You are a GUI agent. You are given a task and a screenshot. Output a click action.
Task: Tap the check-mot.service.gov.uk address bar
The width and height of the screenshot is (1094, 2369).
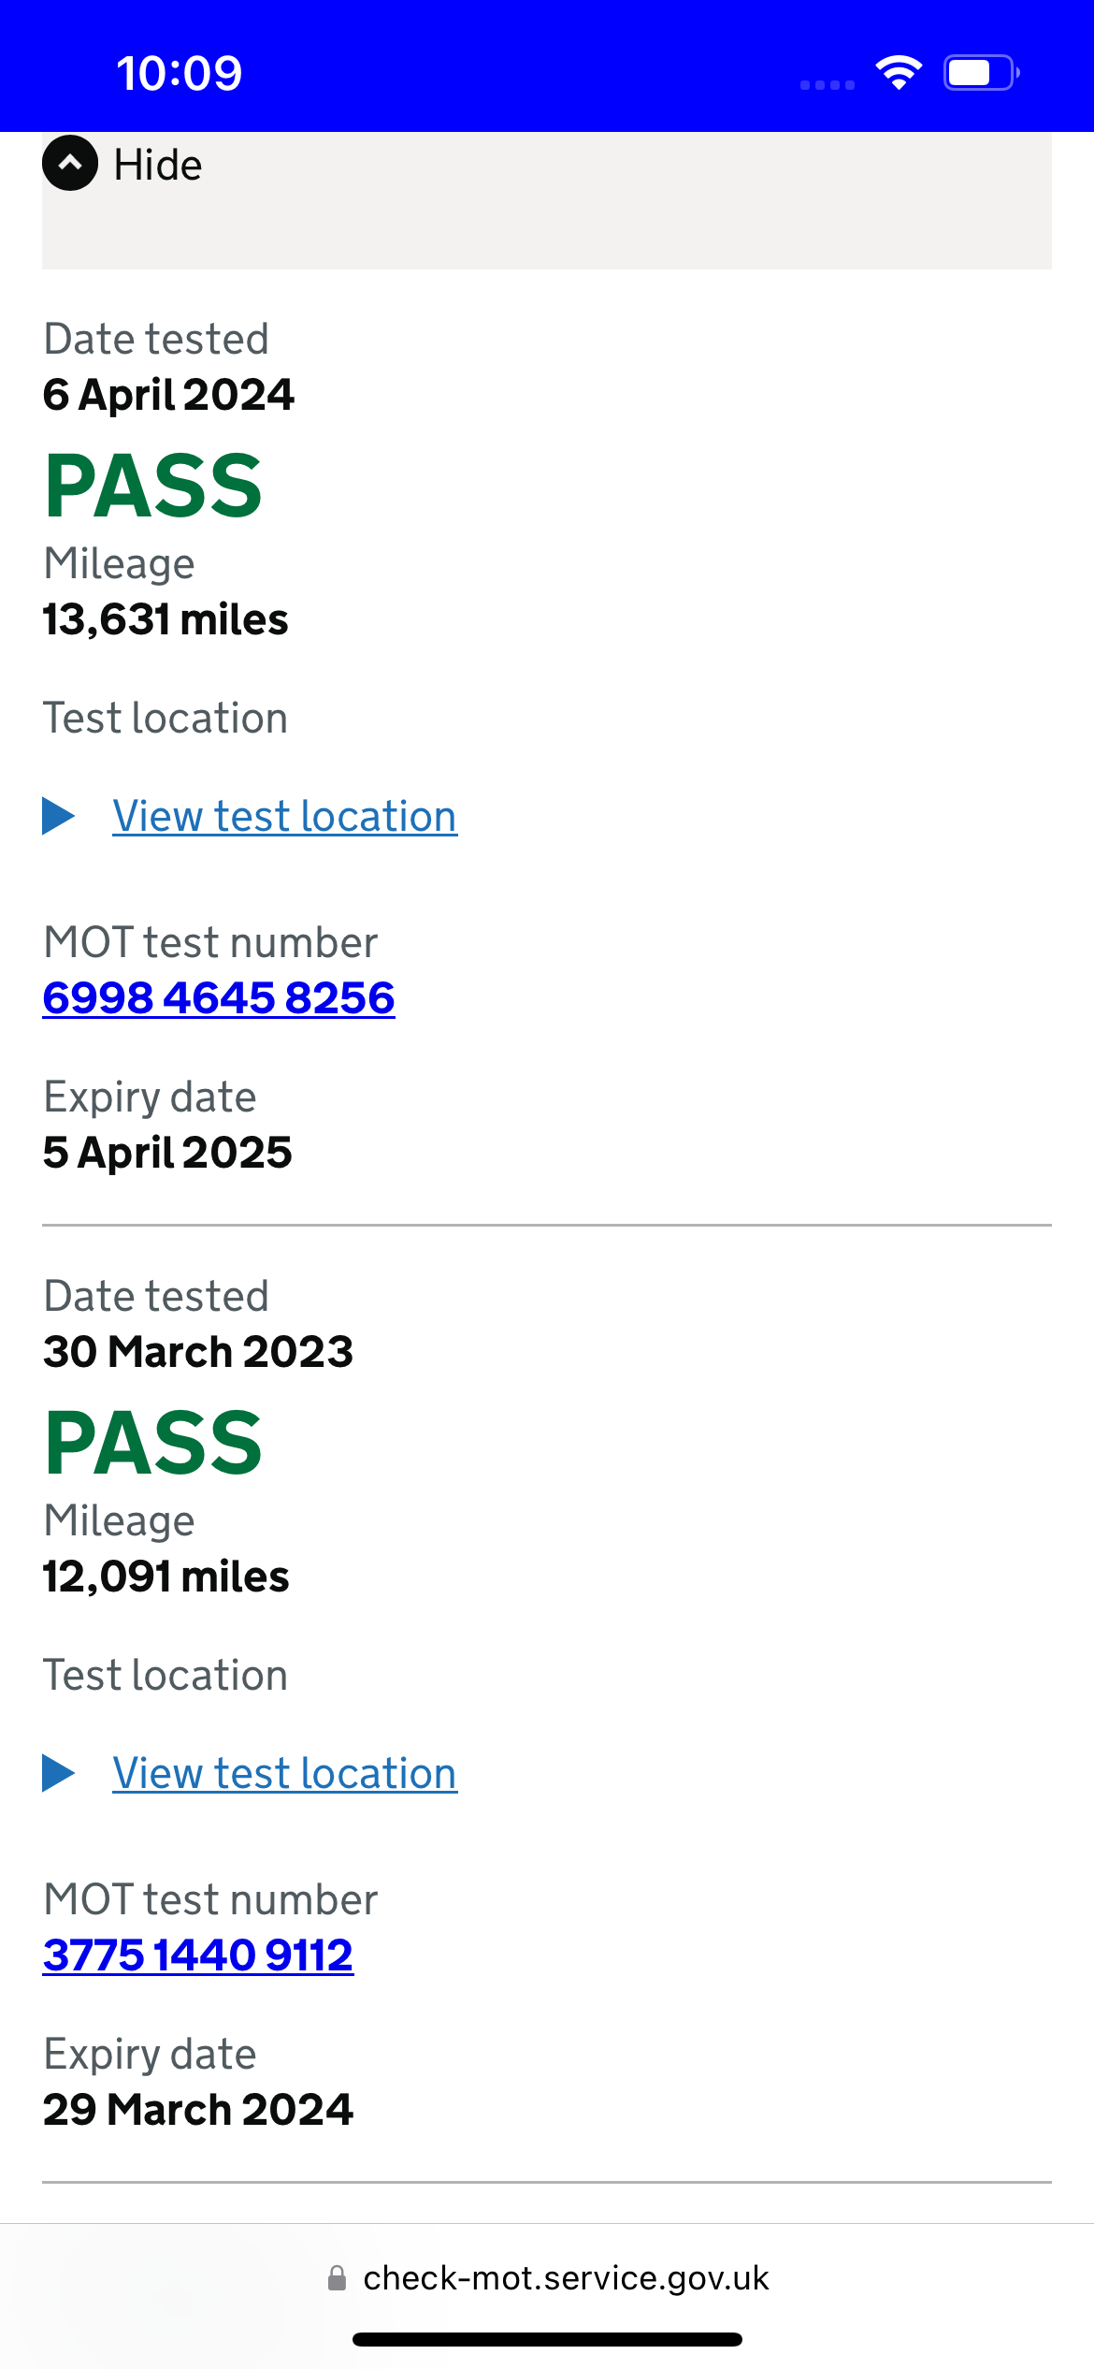point(547,2278)
